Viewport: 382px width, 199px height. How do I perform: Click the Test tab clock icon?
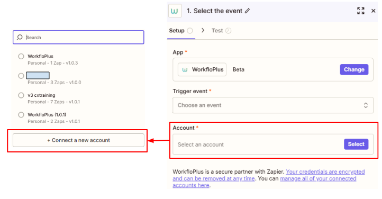click(228, 31)
